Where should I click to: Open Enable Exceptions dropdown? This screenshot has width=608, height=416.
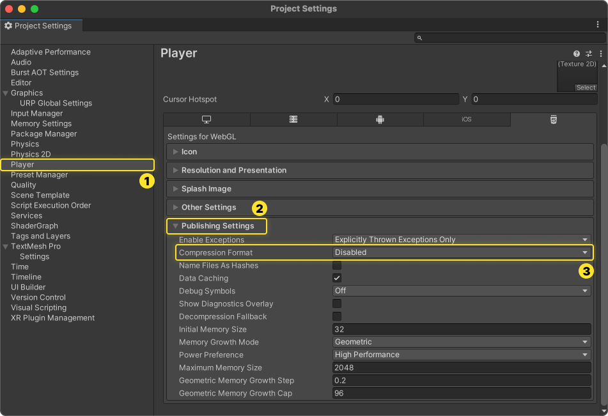click(x=462, y=240)
